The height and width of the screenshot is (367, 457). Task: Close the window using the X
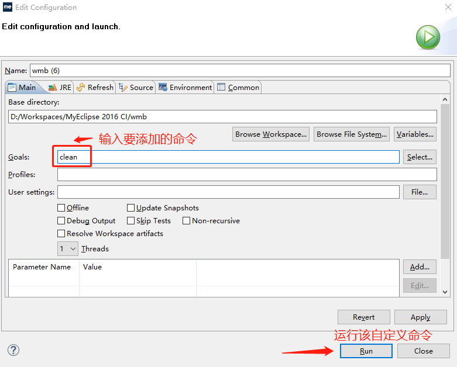[x=448, y=7]
